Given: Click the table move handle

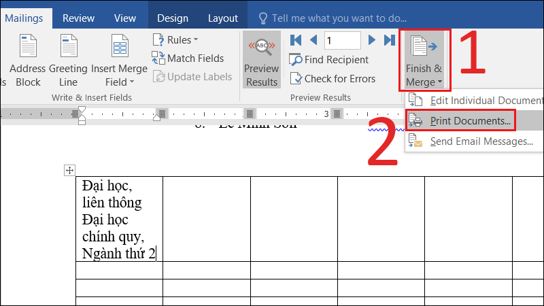Looking at the screenshot, I should click(x=69, y=170).
